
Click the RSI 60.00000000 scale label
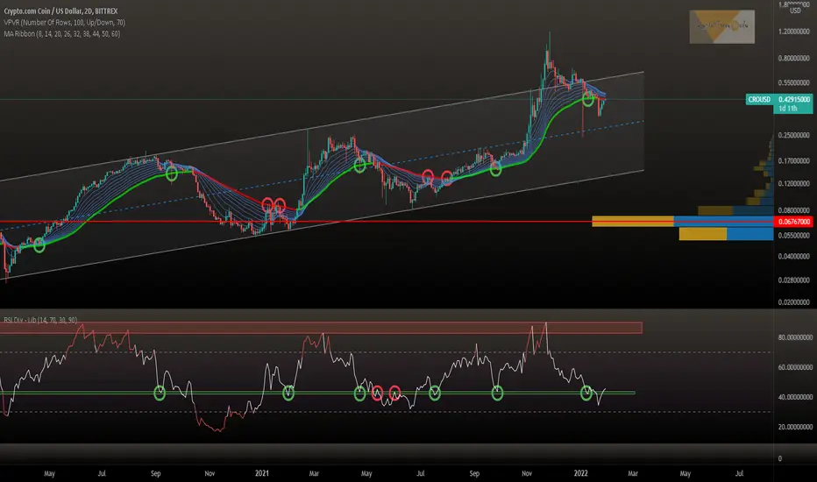point(795,367)
